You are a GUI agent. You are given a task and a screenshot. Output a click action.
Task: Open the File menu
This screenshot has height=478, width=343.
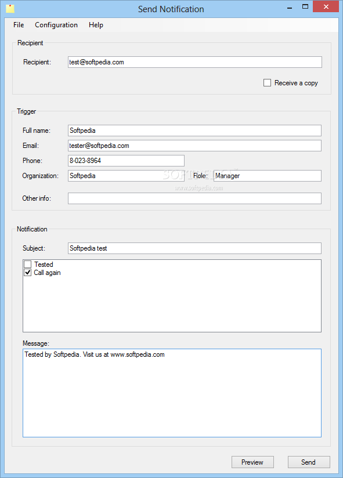coord(19,25)
